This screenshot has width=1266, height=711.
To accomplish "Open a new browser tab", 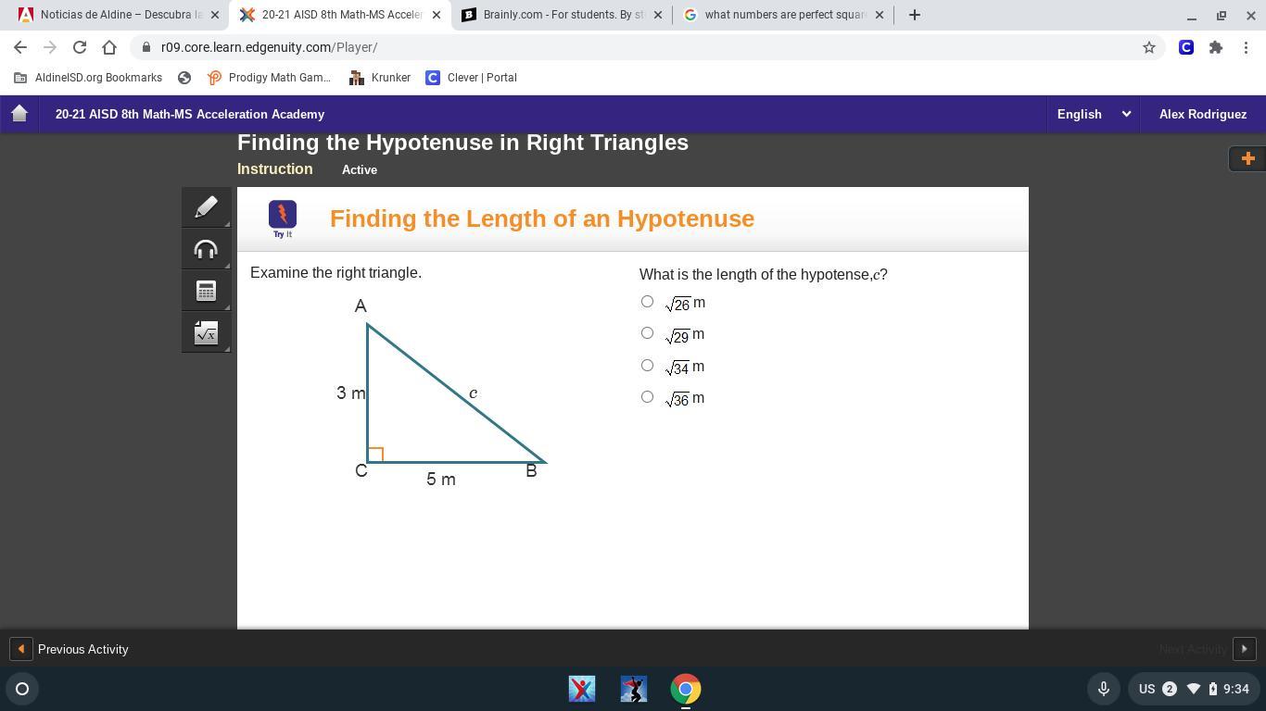I will click(x=915, y=15).
